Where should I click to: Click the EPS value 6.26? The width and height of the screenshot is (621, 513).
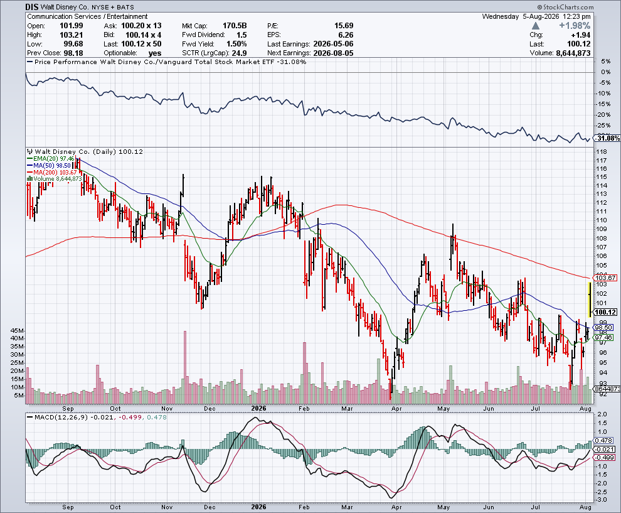tap(346, 35)
